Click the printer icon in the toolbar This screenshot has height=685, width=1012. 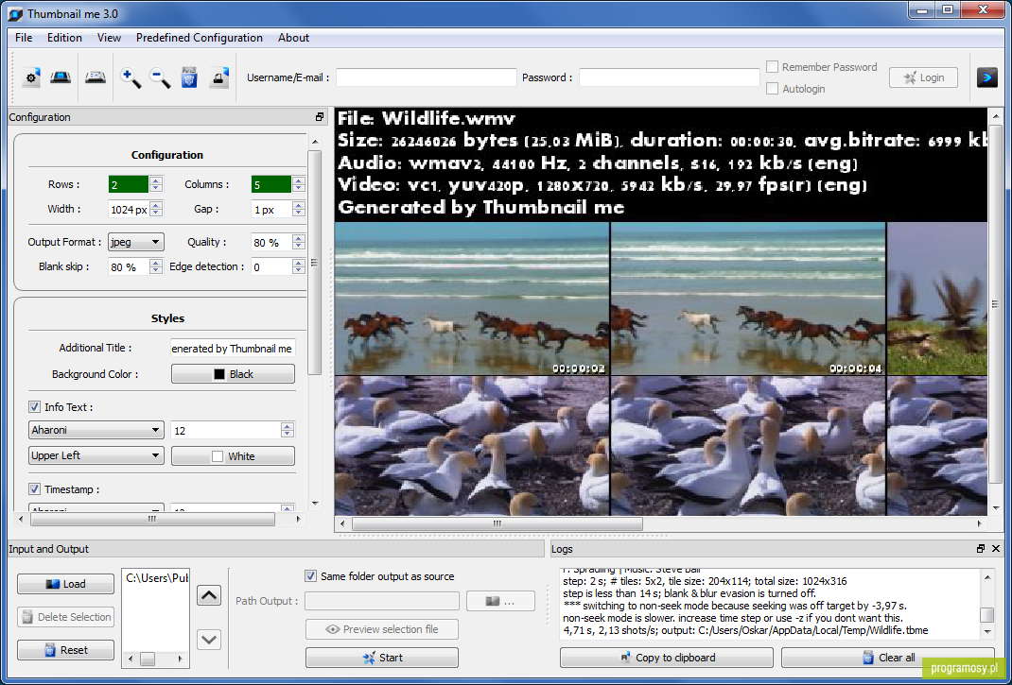coord(218,78)
